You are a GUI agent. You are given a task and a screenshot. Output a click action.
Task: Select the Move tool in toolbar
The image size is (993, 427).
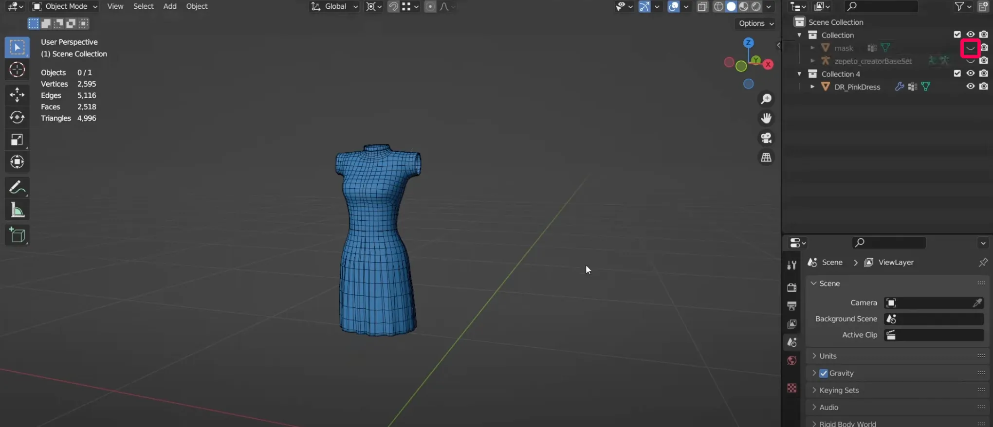click(17, 94)
